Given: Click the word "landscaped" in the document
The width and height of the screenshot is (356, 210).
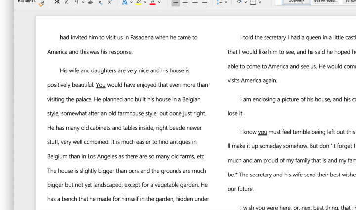Looking at the screenshot, I should coord(108,185).
